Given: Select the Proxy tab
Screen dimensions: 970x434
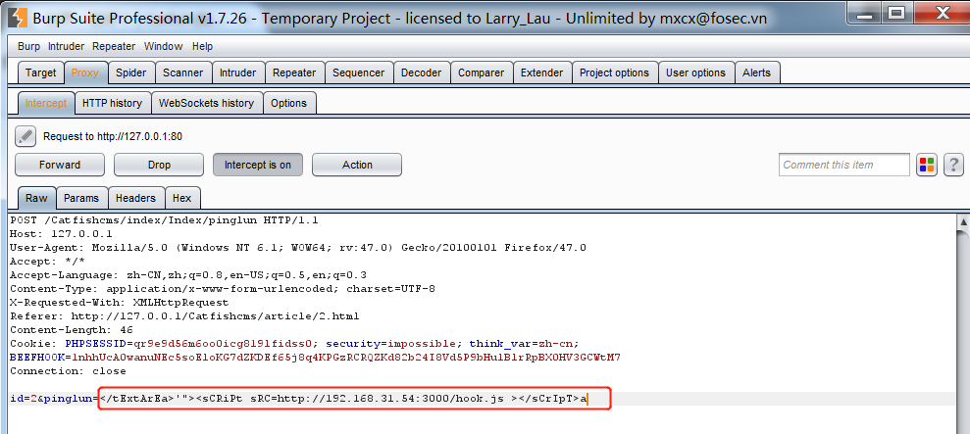Looking at the screenshot, I should click(x=84, y=72).
